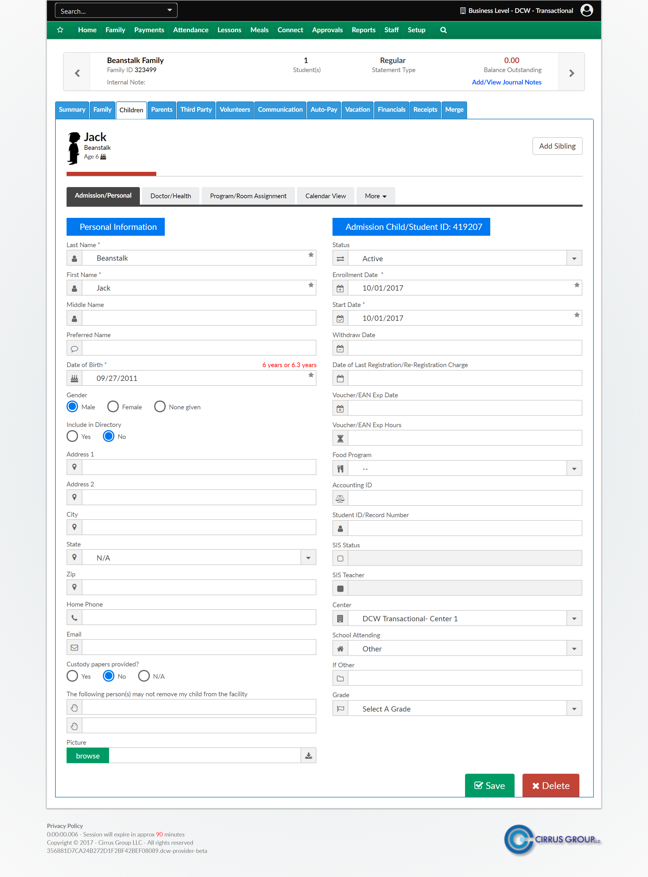Choose N/A for custody papers provided
This screenshot has width=648, height=877.
(x=144, y=676)
